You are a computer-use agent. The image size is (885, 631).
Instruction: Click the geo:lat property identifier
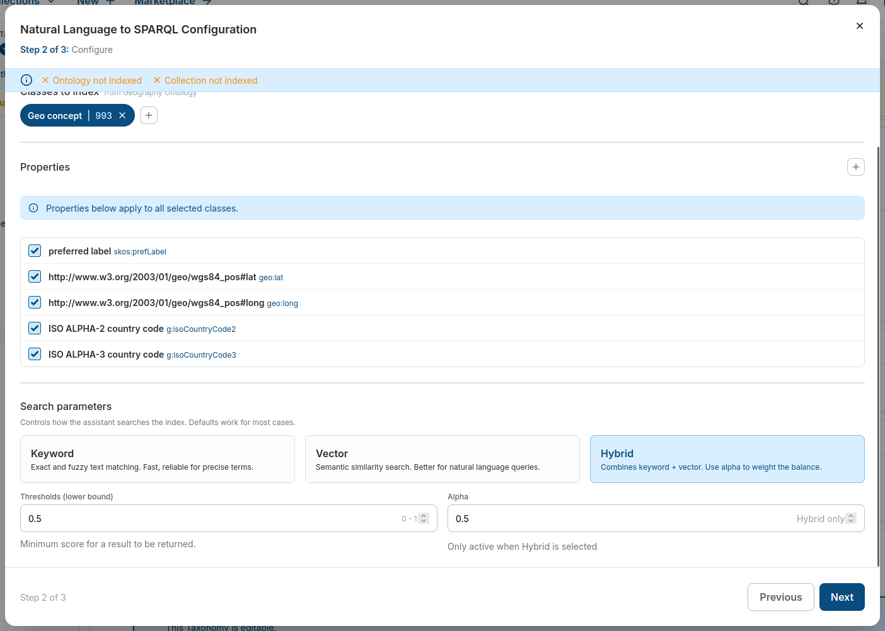point(271,278)
